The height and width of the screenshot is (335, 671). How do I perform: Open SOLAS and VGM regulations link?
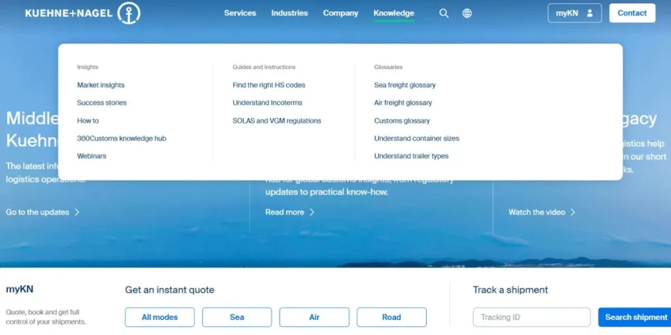click(x=277, y=120)
